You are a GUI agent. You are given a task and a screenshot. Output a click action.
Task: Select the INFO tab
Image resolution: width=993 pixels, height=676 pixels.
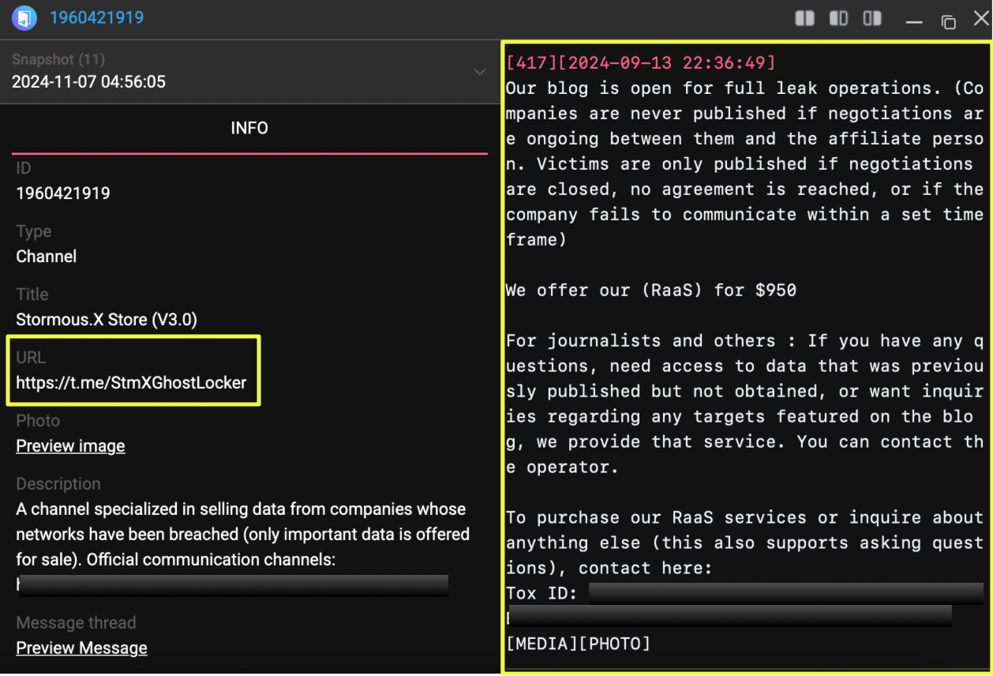pos(249,128)
